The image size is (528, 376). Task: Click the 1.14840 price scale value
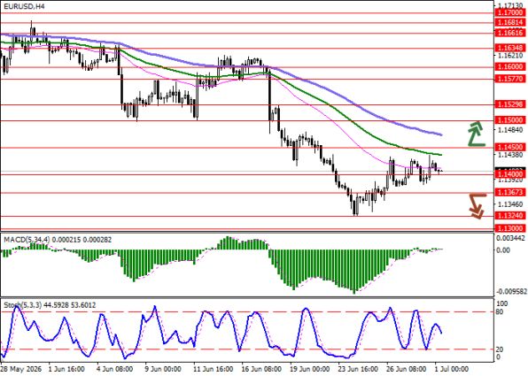click(x=510, y=130)
